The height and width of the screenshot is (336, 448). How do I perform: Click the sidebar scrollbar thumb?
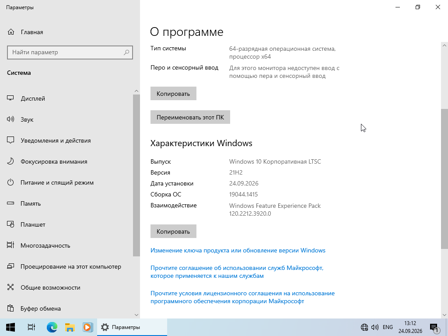click(136, 175)
